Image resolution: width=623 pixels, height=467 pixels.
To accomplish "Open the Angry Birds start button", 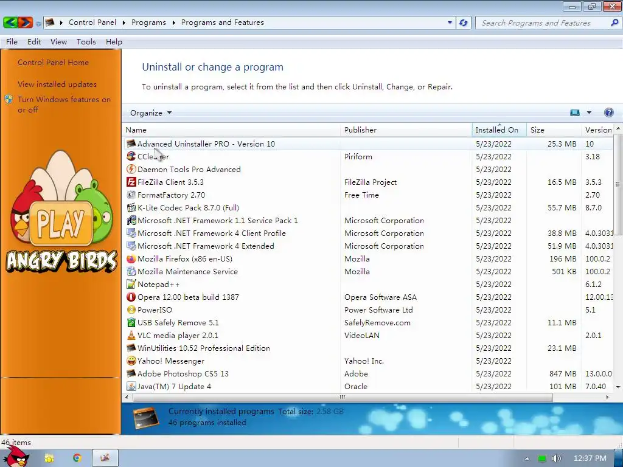I will tap(15, 458).
